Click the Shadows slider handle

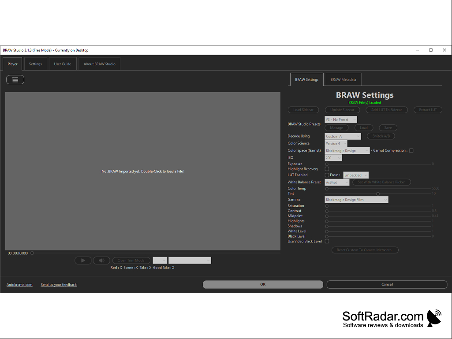point(327,226)
